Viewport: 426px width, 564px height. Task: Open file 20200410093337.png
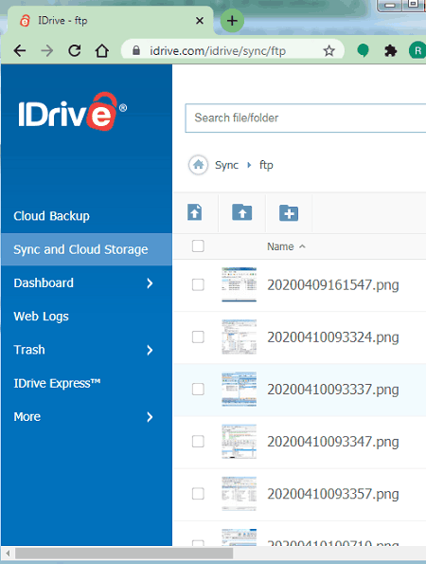333,390
